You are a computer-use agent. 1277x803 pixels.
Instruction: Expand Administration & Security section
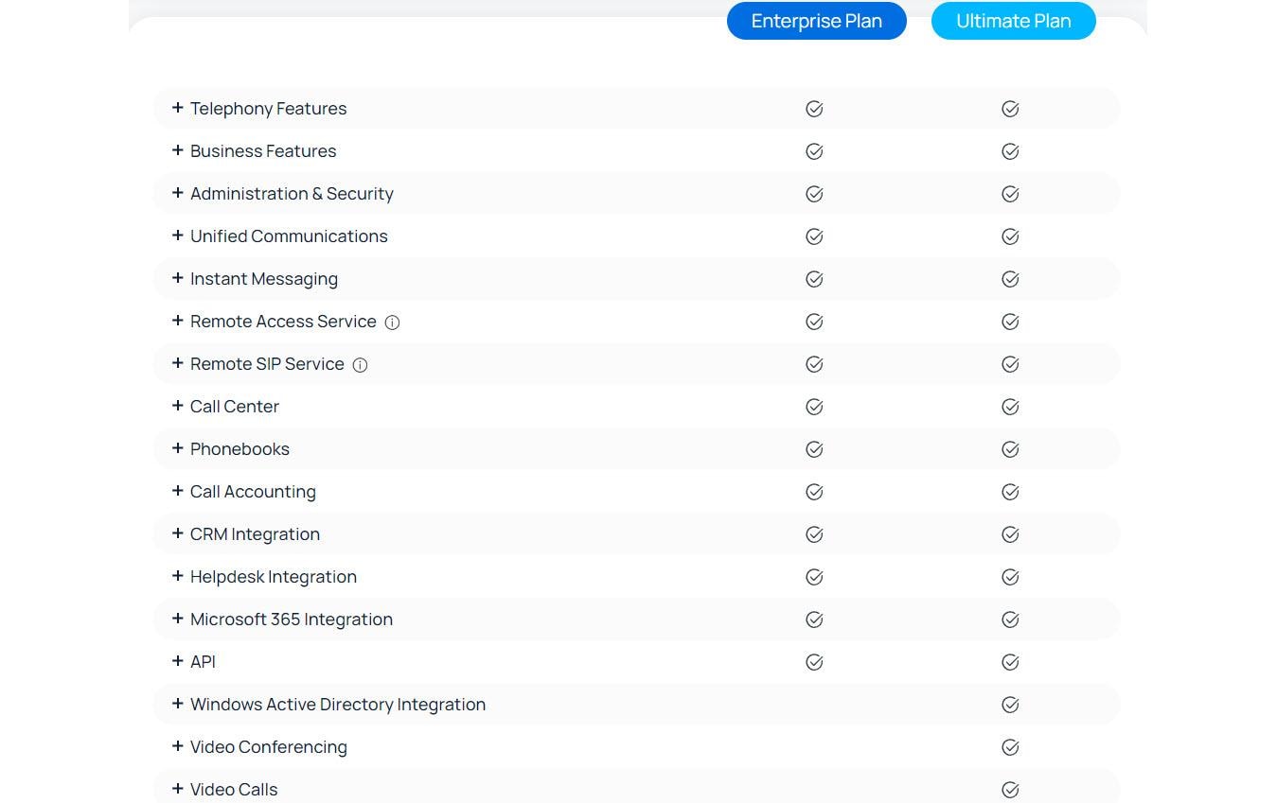(291, 194)
